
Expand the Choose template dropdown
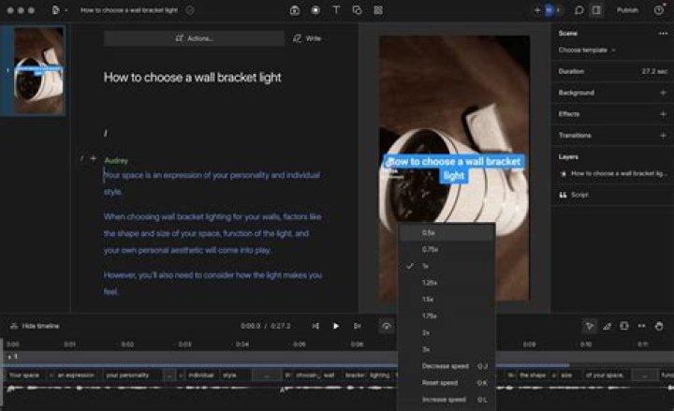coord(588,50)
